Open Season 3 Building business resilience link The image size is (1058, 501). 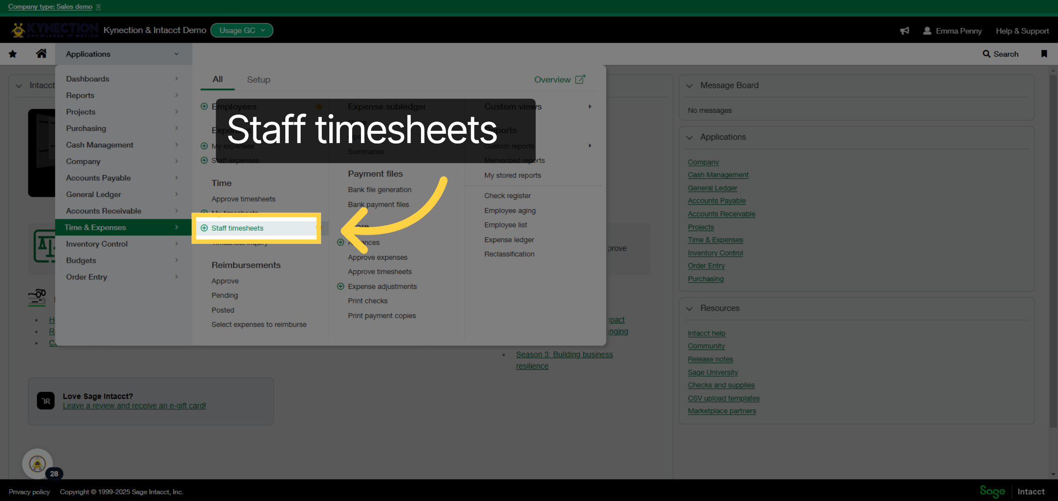564,360
